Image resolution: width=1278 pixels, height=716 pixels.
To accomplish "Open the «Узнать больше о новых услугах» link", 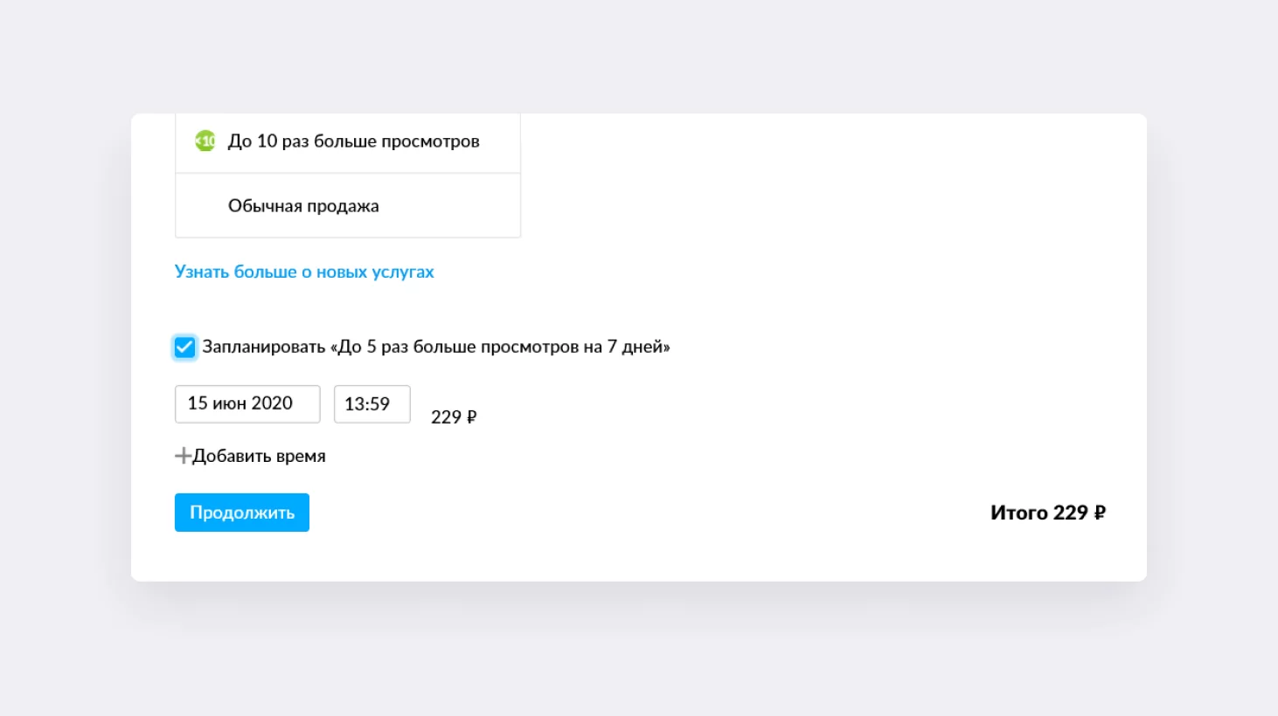I will click(304, 272).
